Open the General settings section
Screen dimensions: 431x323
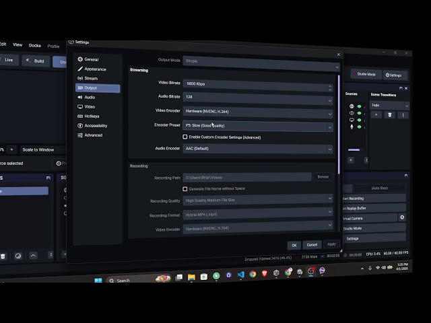(88, 59)
